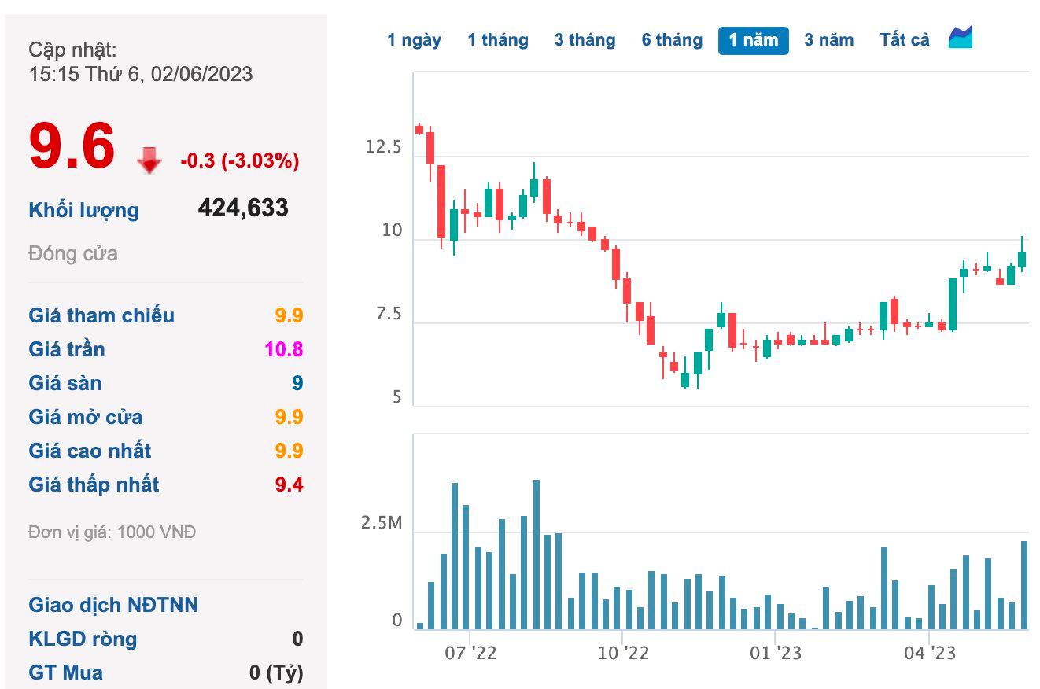Click the Đóng cửa status text
The height and width of the screenshot is (689, 1040).
coord(73,253)
